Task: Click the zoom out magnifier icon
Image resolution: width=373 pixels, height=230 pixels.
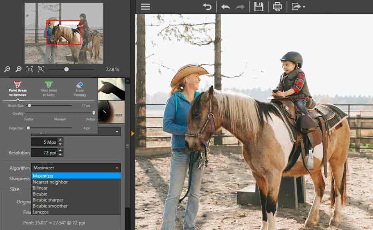Action: click(x=7, y=69)
